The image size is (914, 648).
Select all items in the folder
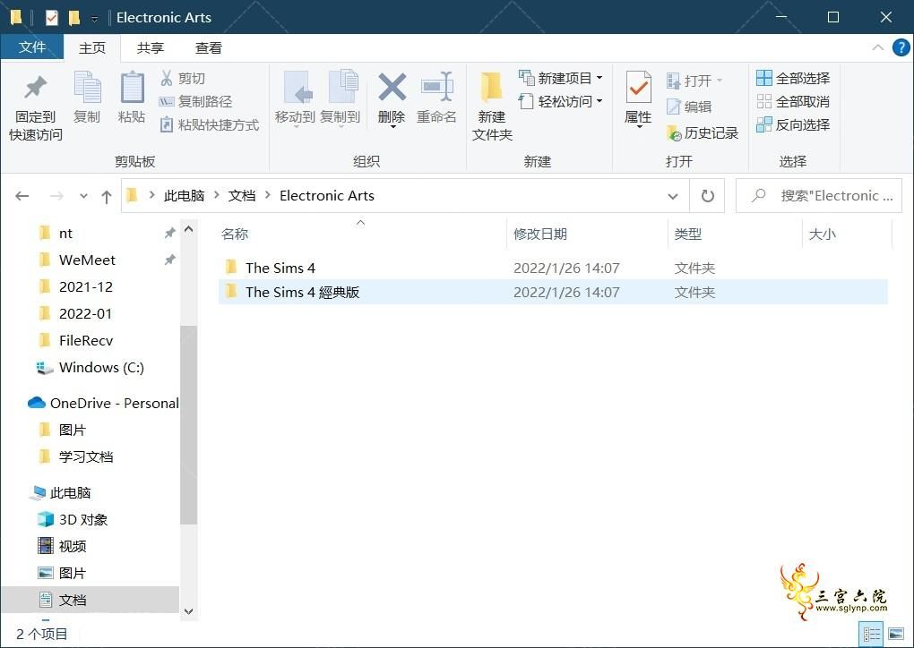pyautogui.click(x=793, y=78)
